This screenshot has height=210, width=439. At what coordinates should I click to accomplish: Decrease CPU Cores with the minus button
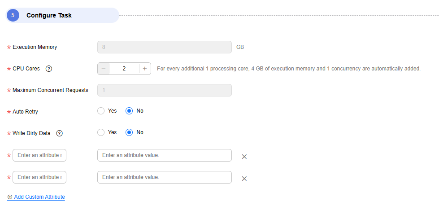tap(103, 69)
